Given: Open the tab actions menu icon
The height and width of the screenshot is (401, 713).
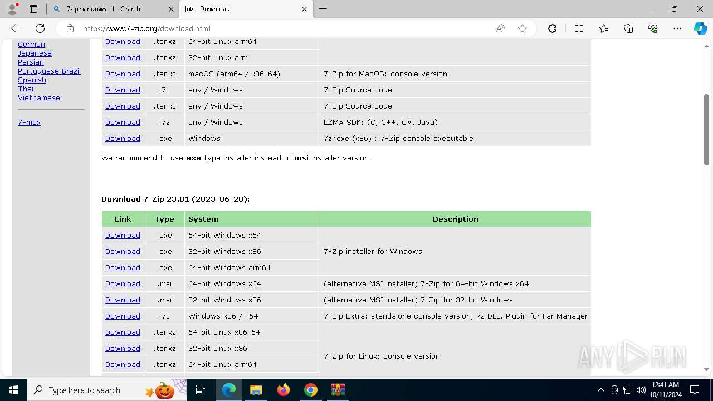Looking at the screenshot, I should tap(33, 9).
